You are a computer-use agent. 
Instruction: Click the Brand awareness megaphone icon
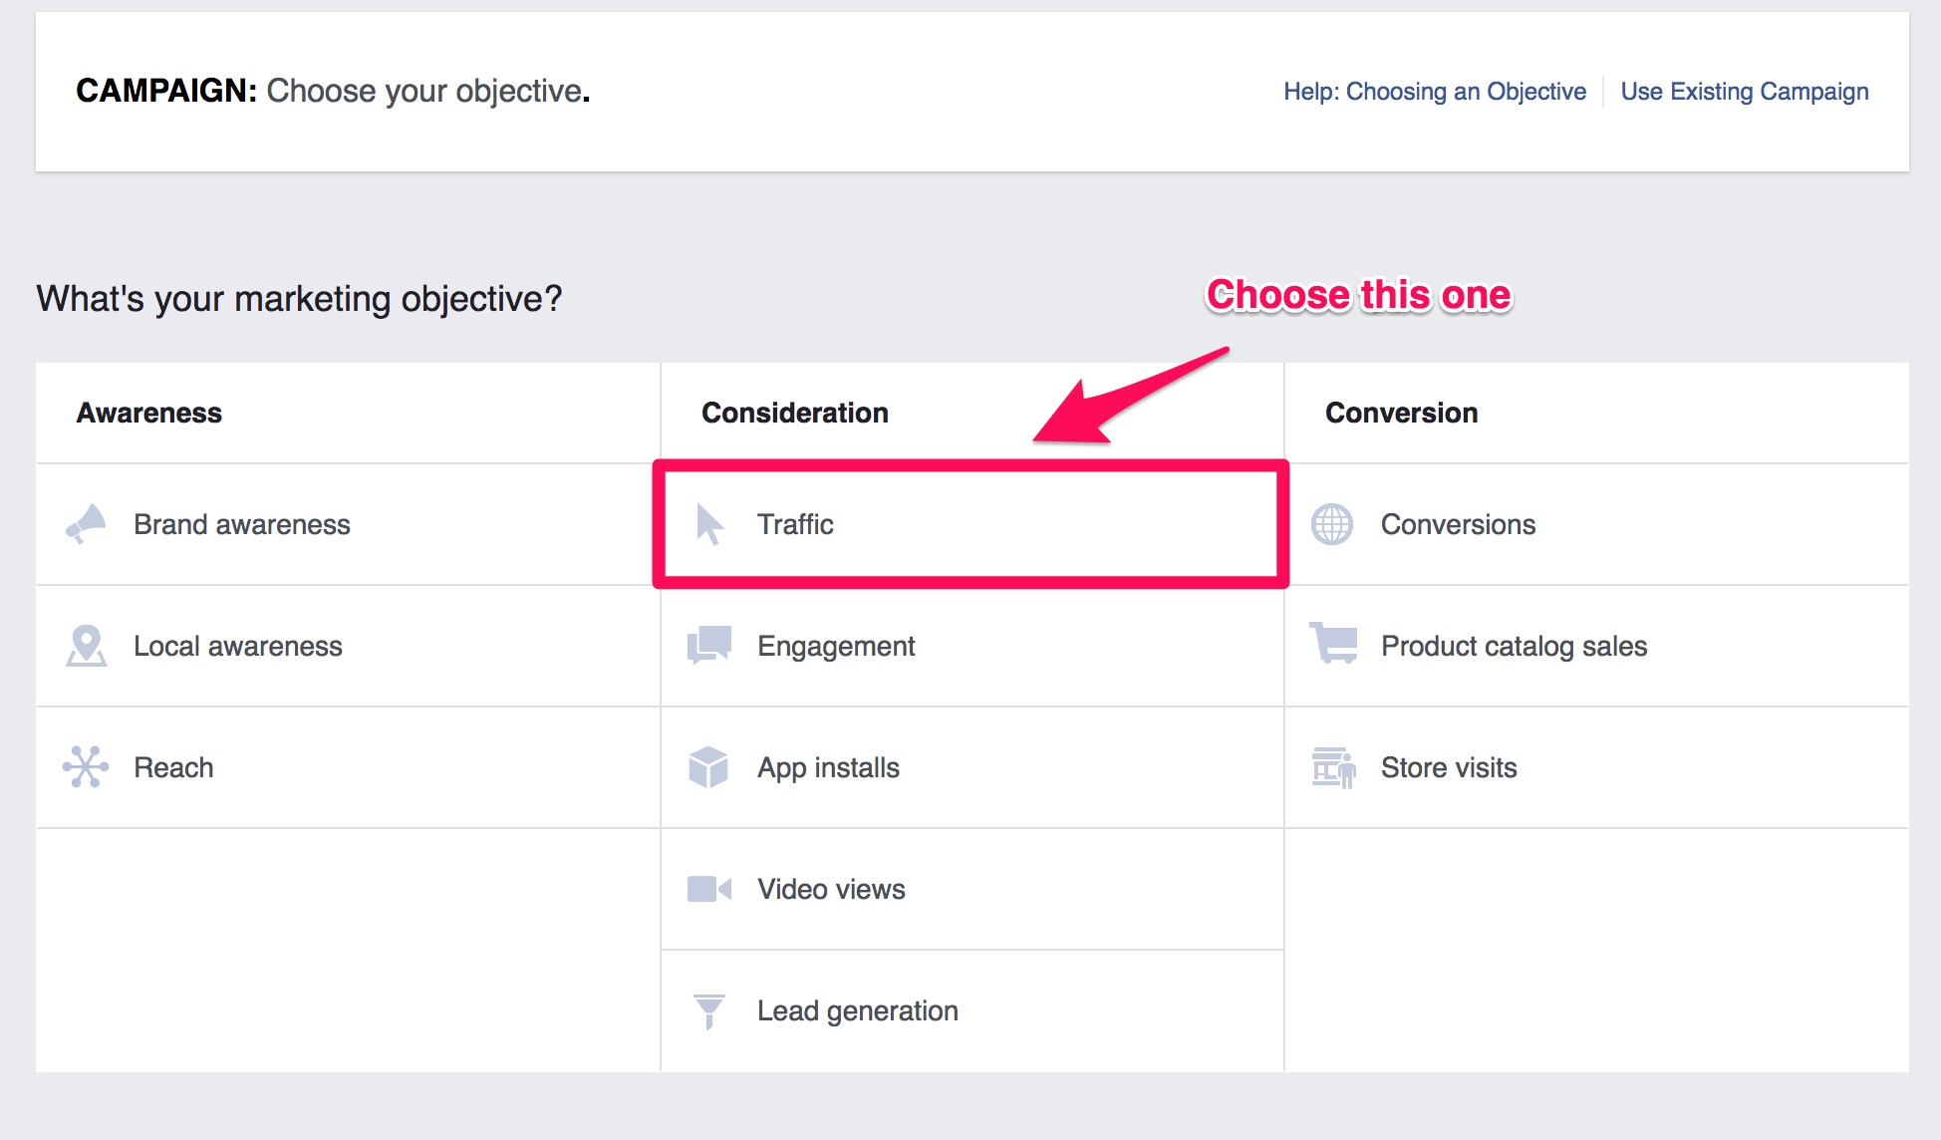86,524
